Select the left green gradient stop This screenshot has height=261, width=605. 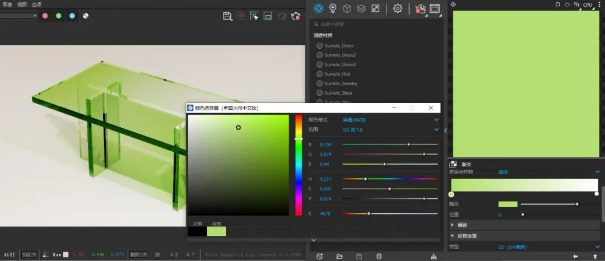point(452,194)
